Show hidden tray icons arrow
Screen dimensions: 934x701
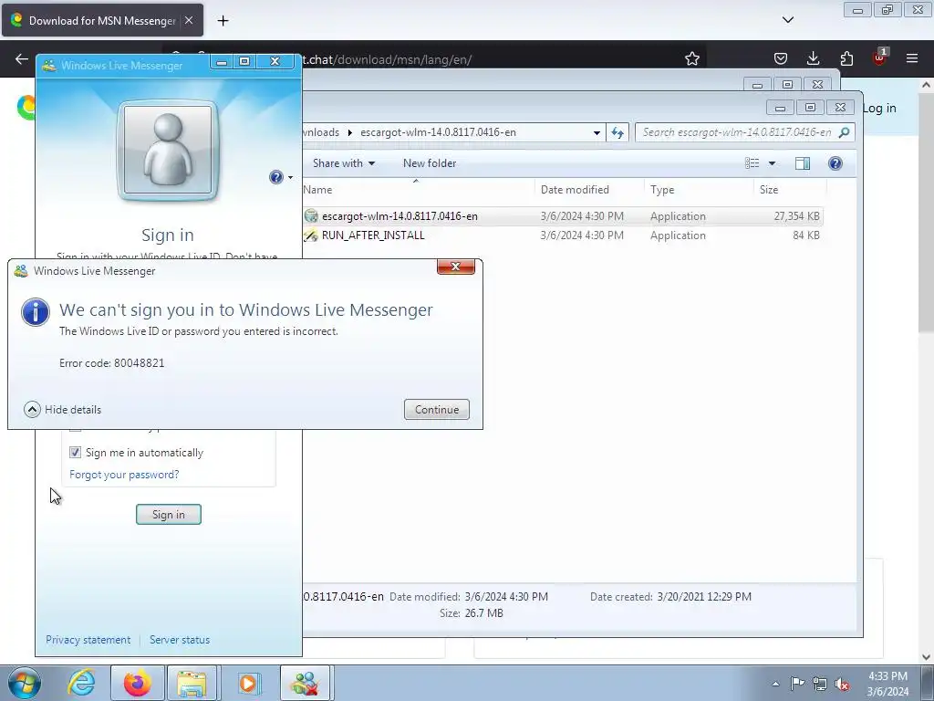point(775,684)
